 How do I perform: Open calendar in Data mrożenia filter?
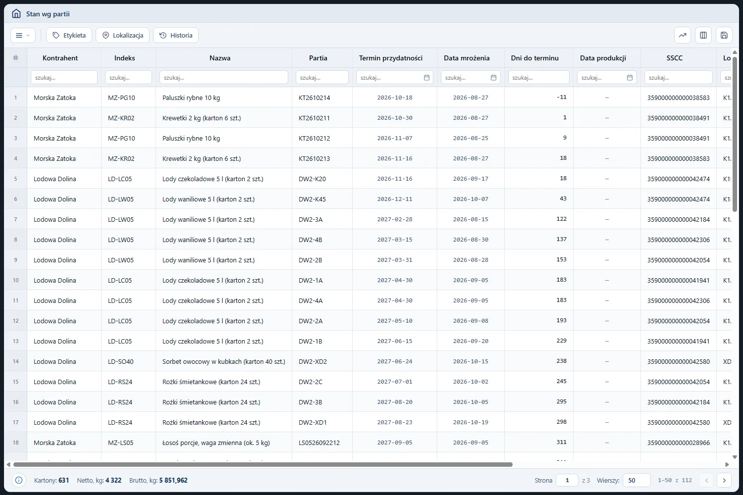494,78
